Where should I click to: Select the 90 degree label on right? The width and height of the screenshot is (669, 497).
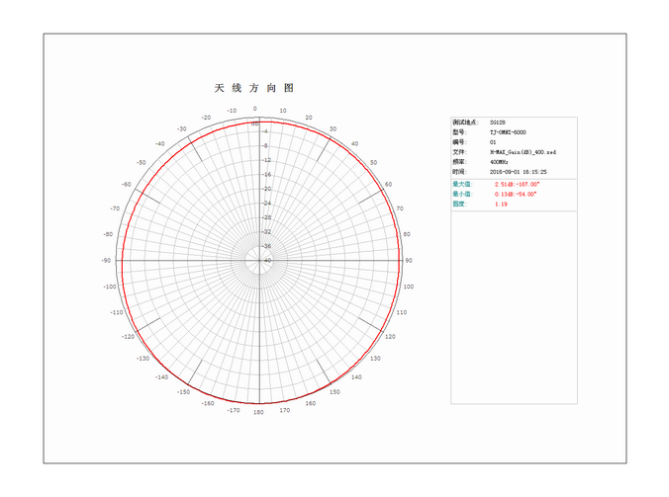(x=408, y=261)
